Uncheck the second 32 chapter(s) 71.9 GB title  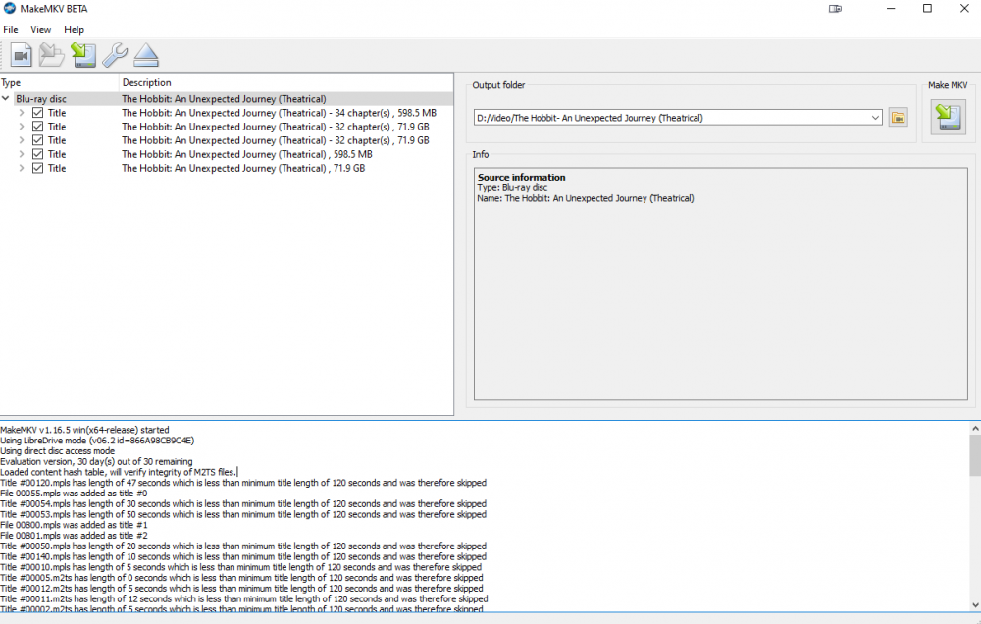coord(37,140)
